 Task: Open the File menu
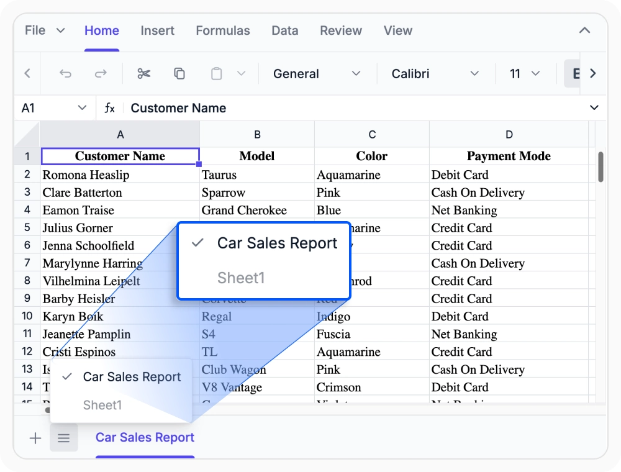point(44,30)
